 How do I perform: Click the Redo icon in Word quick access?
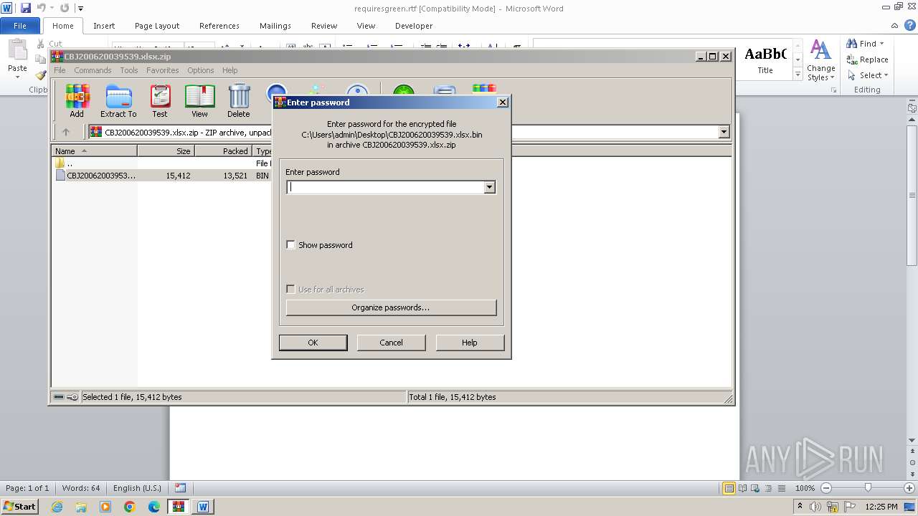65,8
